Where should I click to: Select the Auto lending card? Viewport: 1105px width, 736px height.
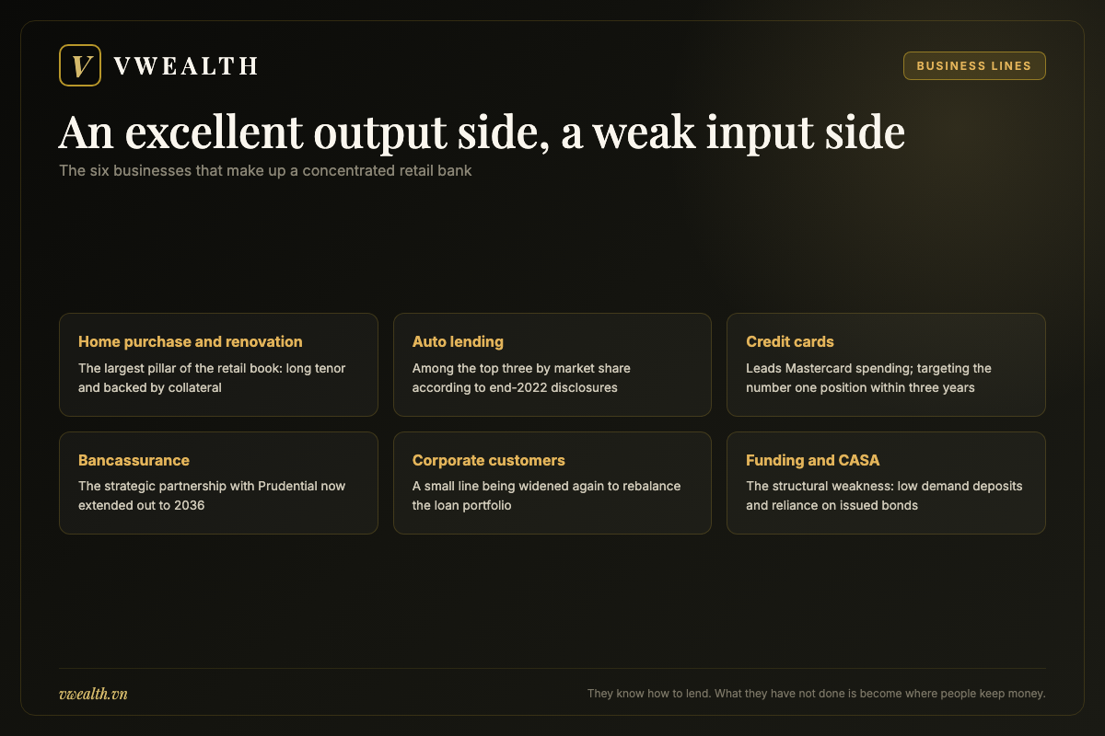point(552,364)
